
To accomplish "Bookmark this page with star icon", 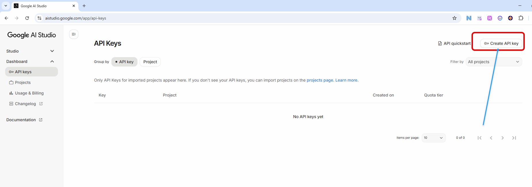I will click(455, 18).
